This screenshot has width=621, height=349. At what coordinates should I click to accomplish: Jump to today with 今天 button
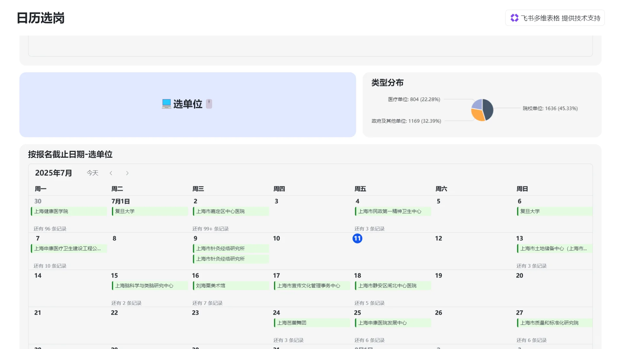pyautogui.click(x=93, y=173)
